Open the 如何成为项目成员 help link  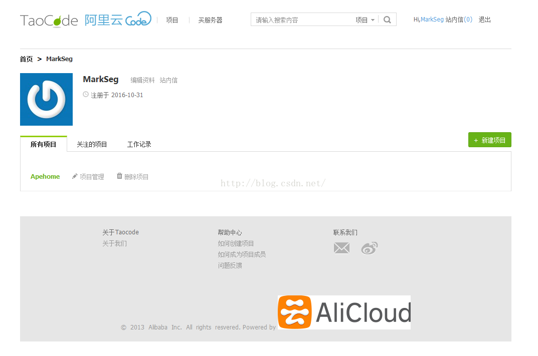242,254
